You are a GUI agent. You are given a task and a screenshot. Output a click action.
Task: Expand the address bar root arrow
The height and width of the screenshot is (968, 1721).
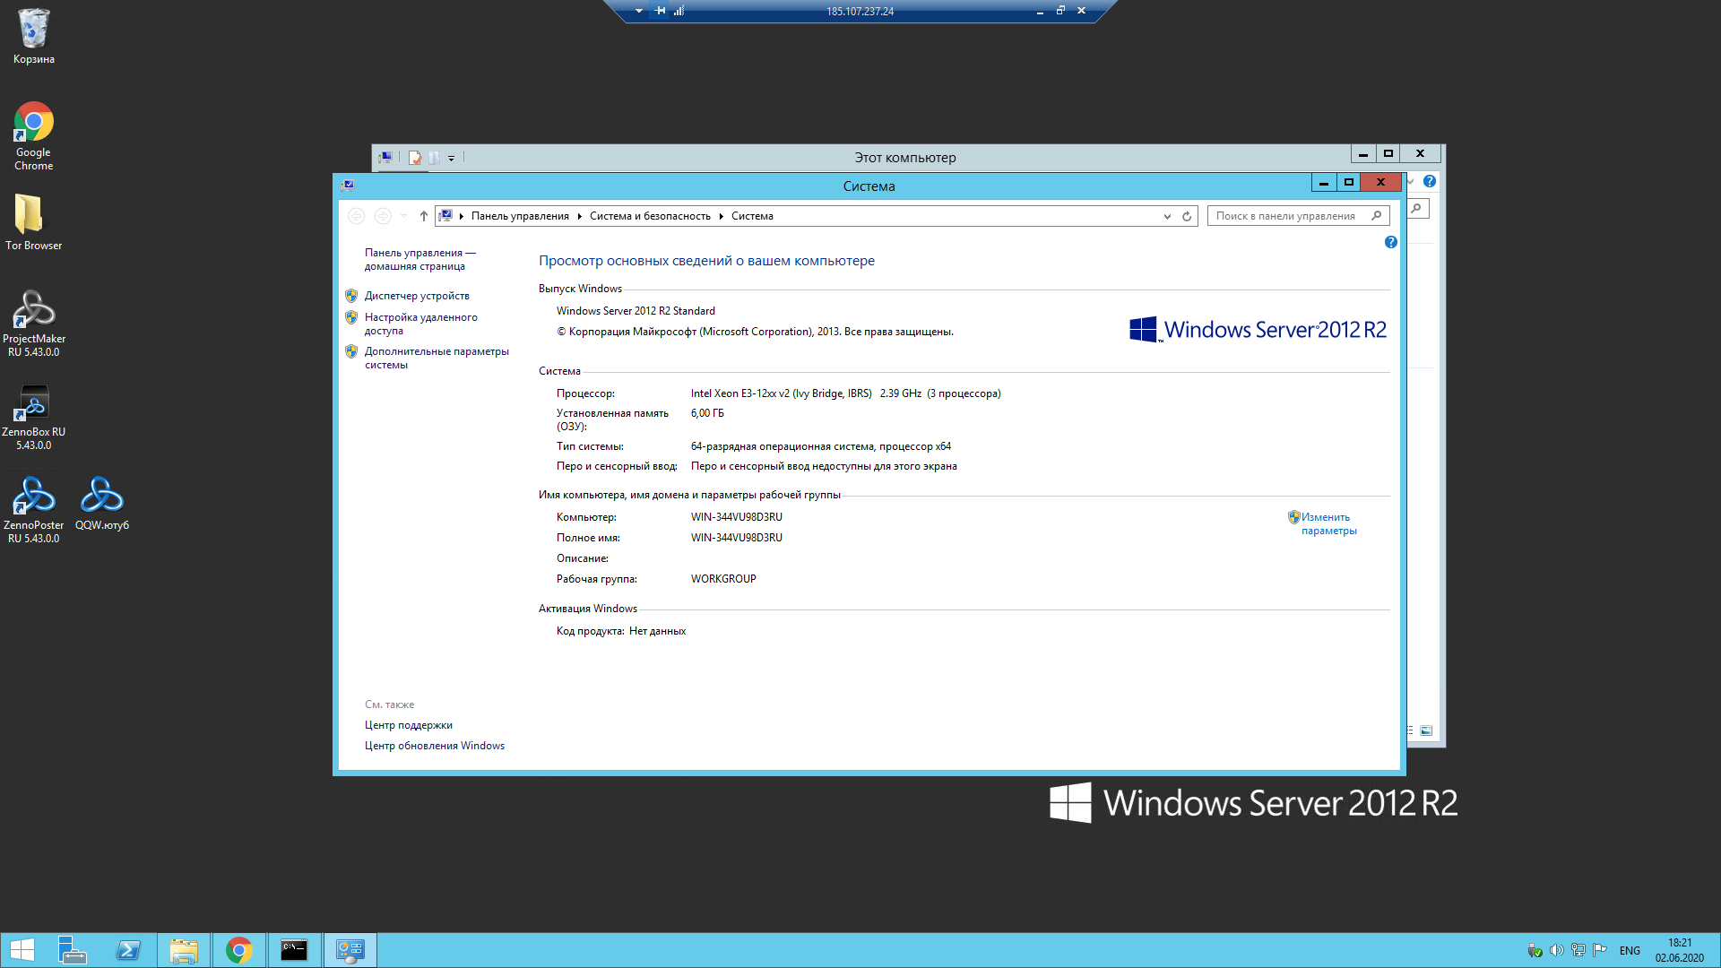point(462,216)
